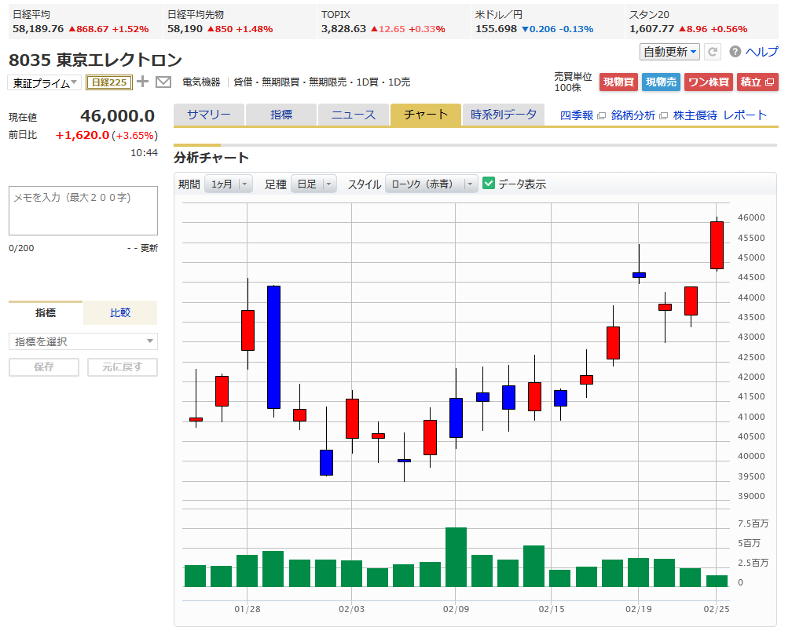Click the envelope mail alert icon
792x631 pixels.
pos(163,82)
